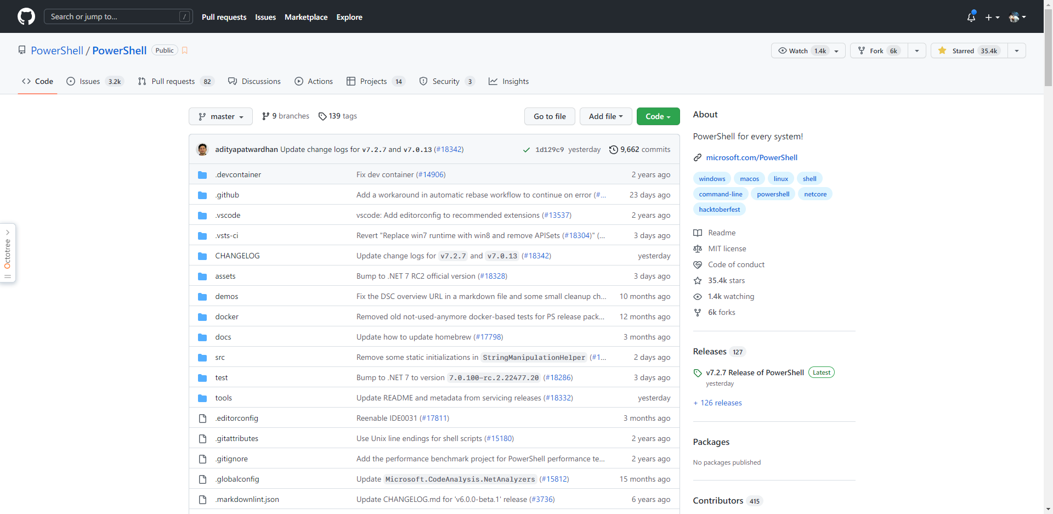
Task: Visit microsoft.com/PowerShell link
Action: 752,157
